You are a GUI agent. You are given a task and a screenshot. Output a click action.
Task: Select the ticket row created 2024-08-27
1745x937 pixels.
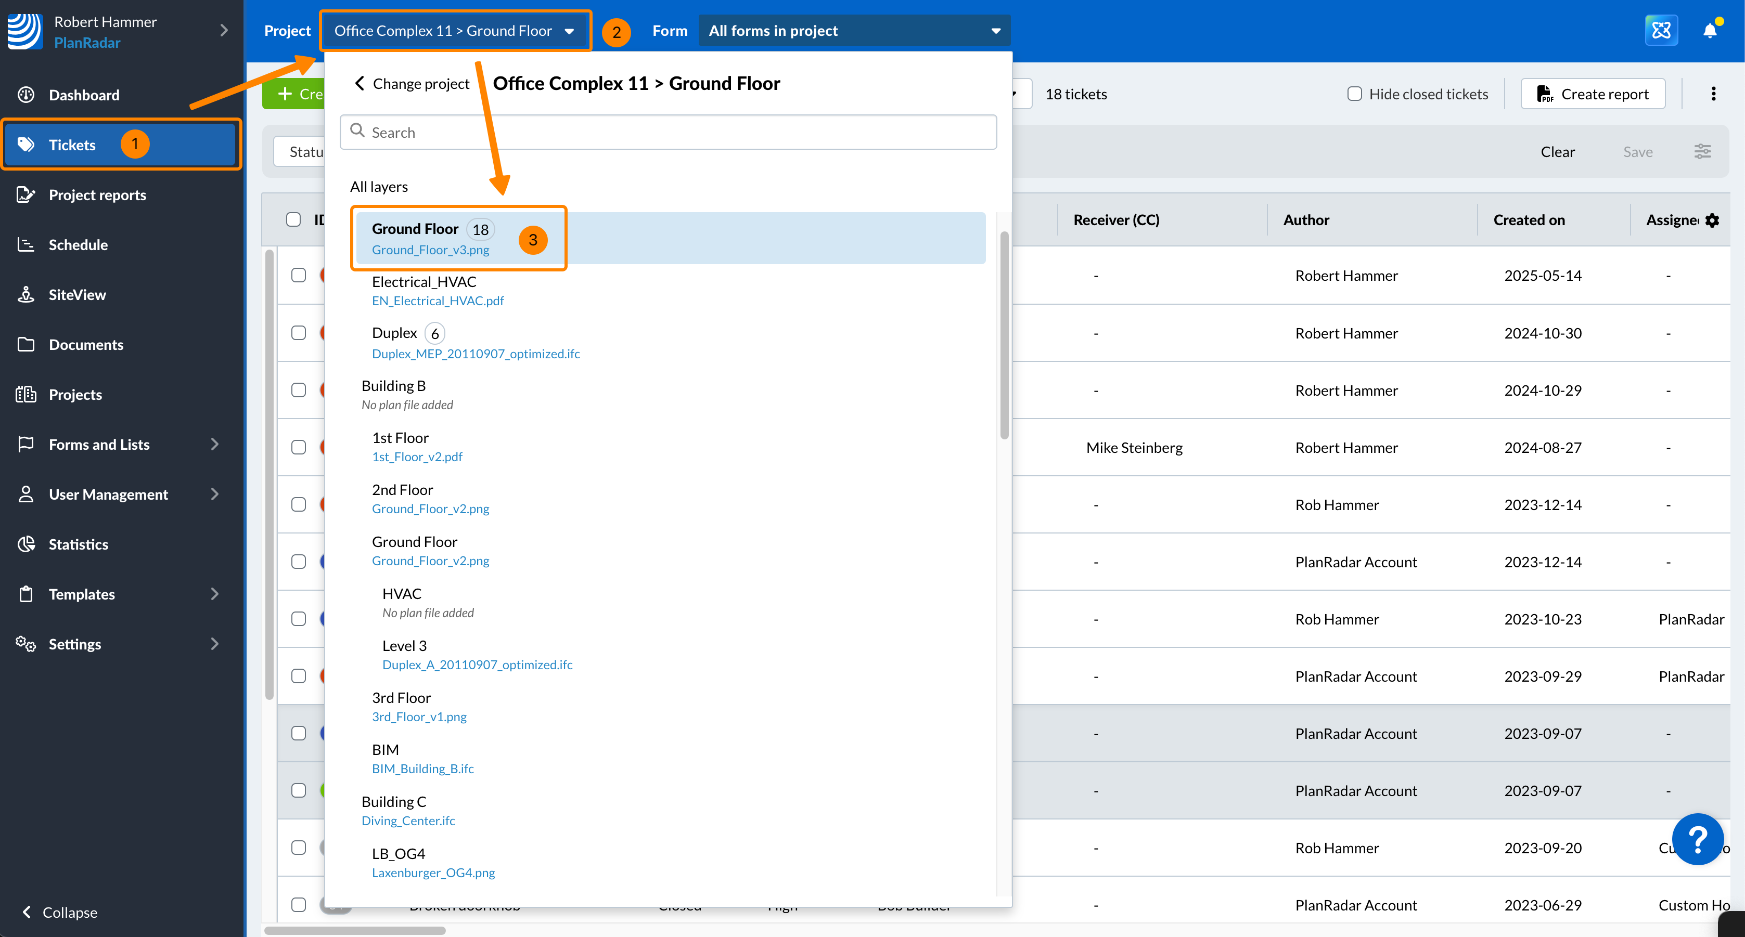click(299, 447)
